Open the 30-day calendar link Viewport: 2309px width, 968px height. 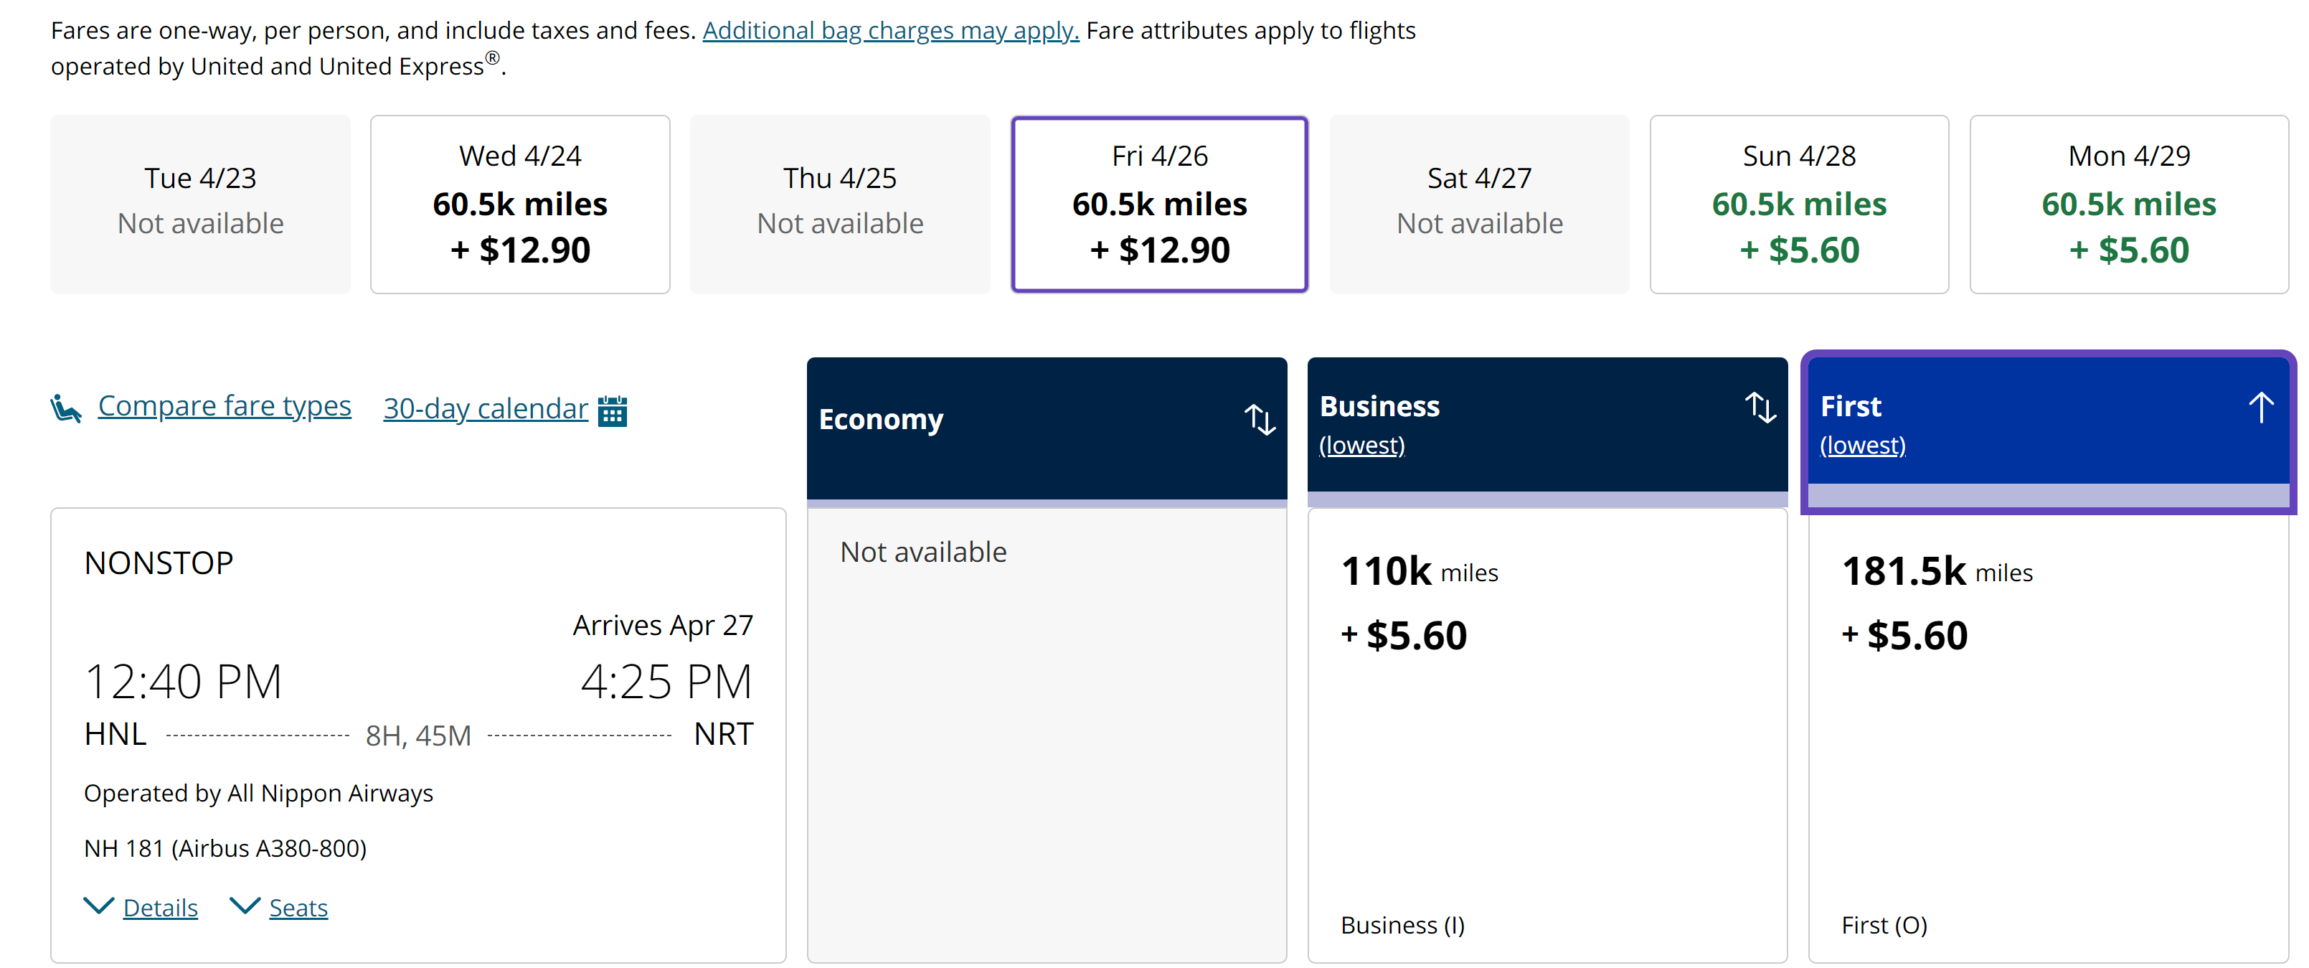(485, 409)
